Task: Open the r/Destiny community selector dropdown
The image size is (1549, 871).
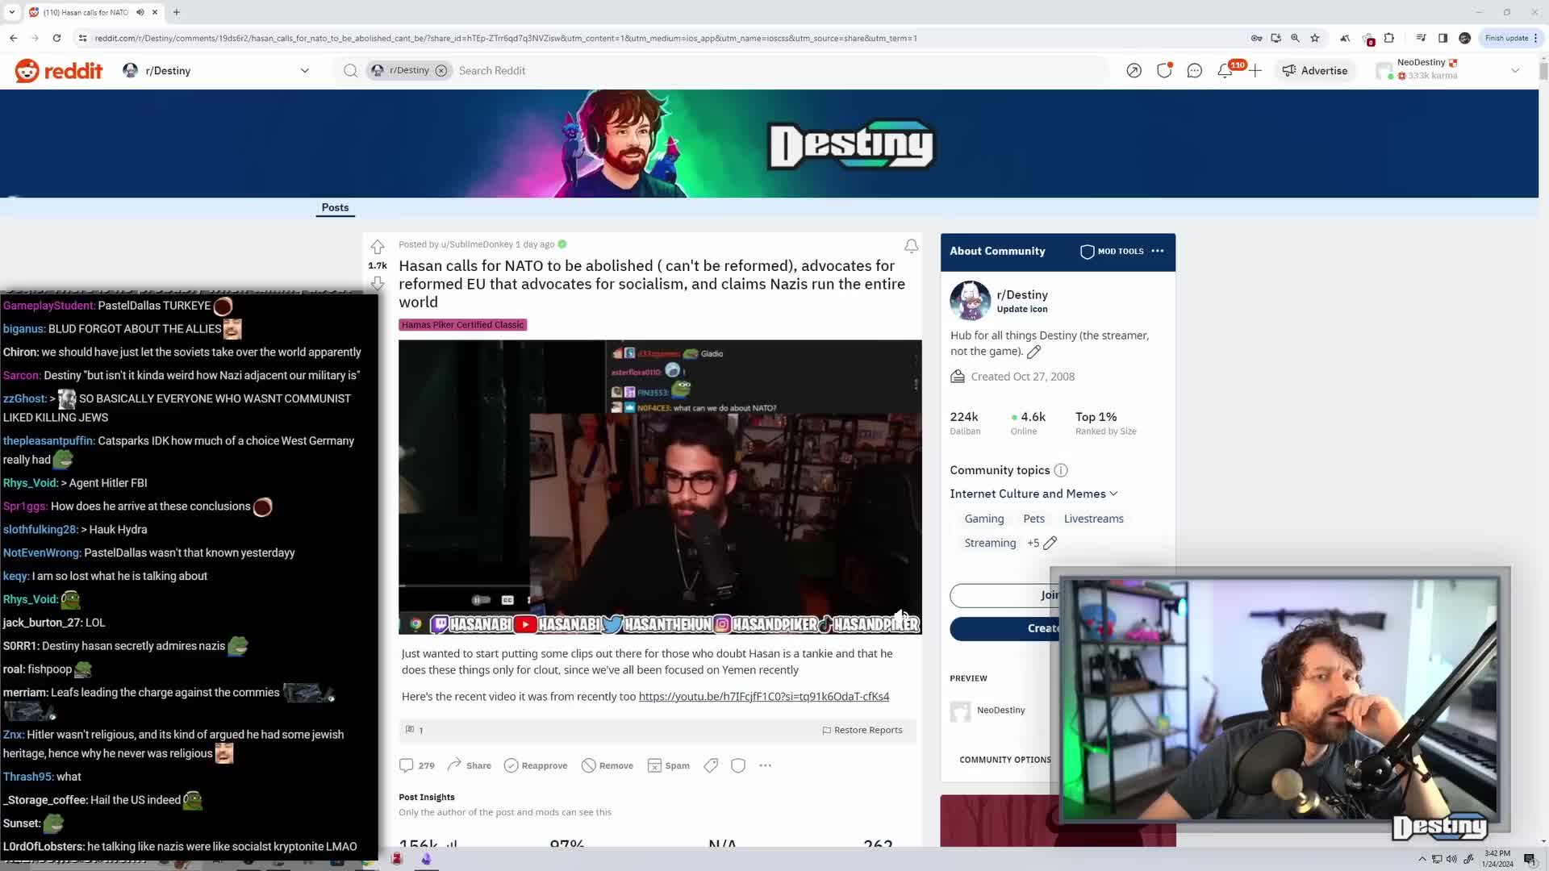Action: (216, 71)
